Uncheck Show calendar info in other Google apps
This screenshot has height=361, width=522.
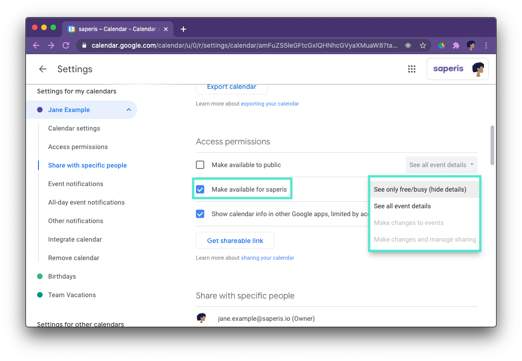point(200,214)
